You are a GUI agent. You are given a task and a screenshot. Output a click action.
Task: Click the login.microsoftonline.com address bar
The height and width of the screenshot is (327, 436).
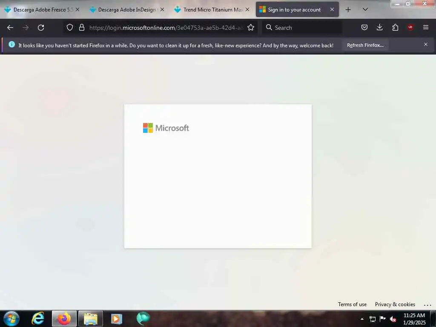point(166,28)
